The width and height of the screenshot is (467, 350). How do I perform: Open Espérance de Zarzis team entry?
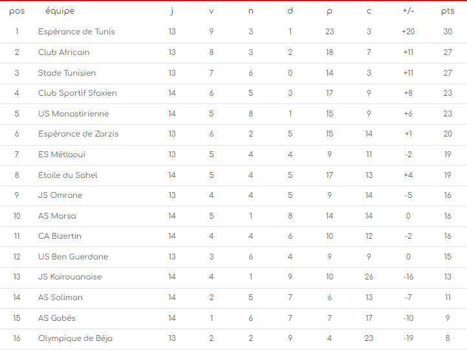78,134
